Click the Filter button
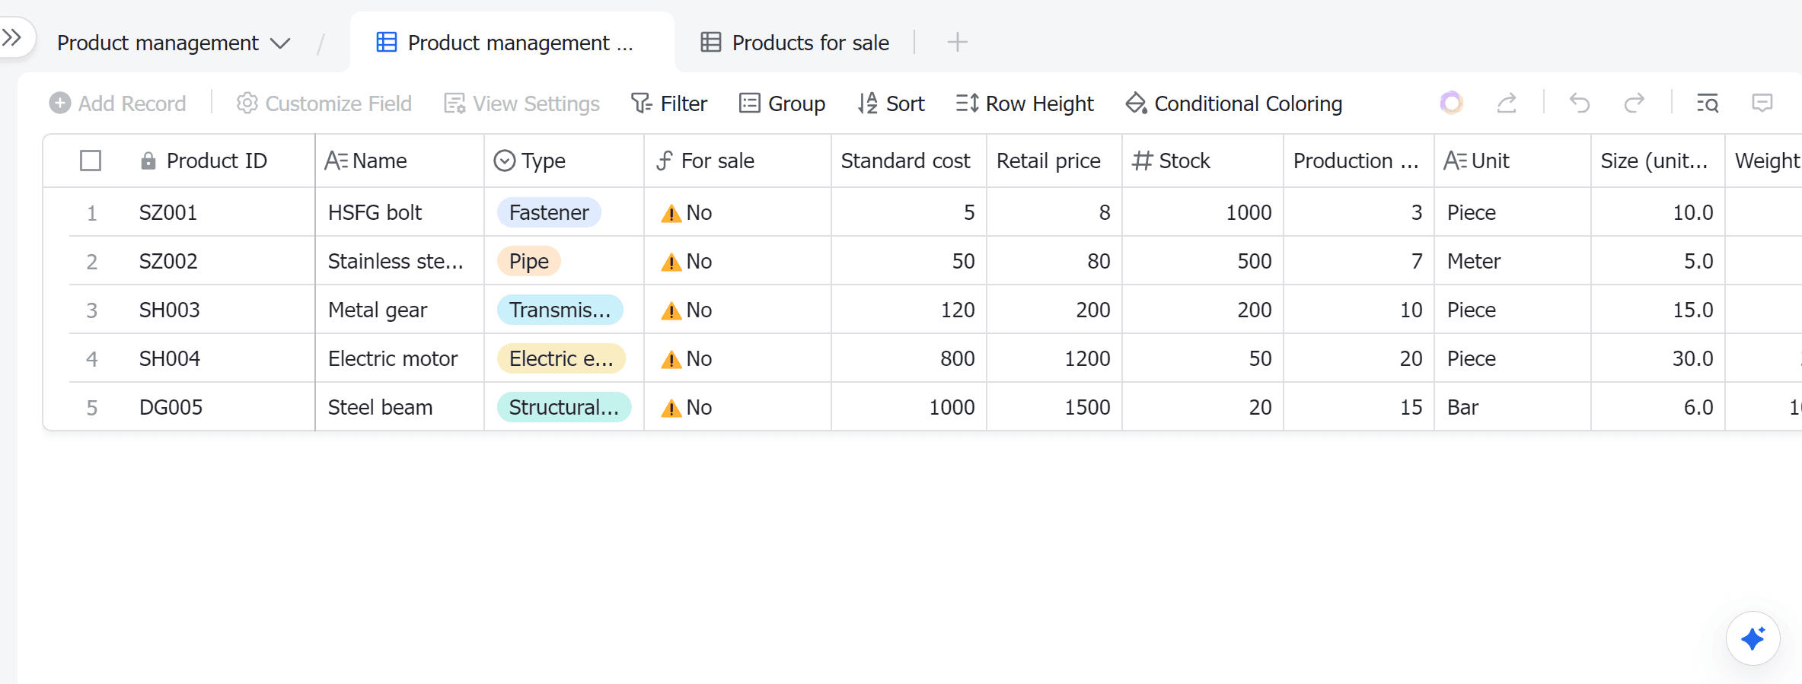Image resolution: width=1802 pixels, height=684 pixels. 669,103
